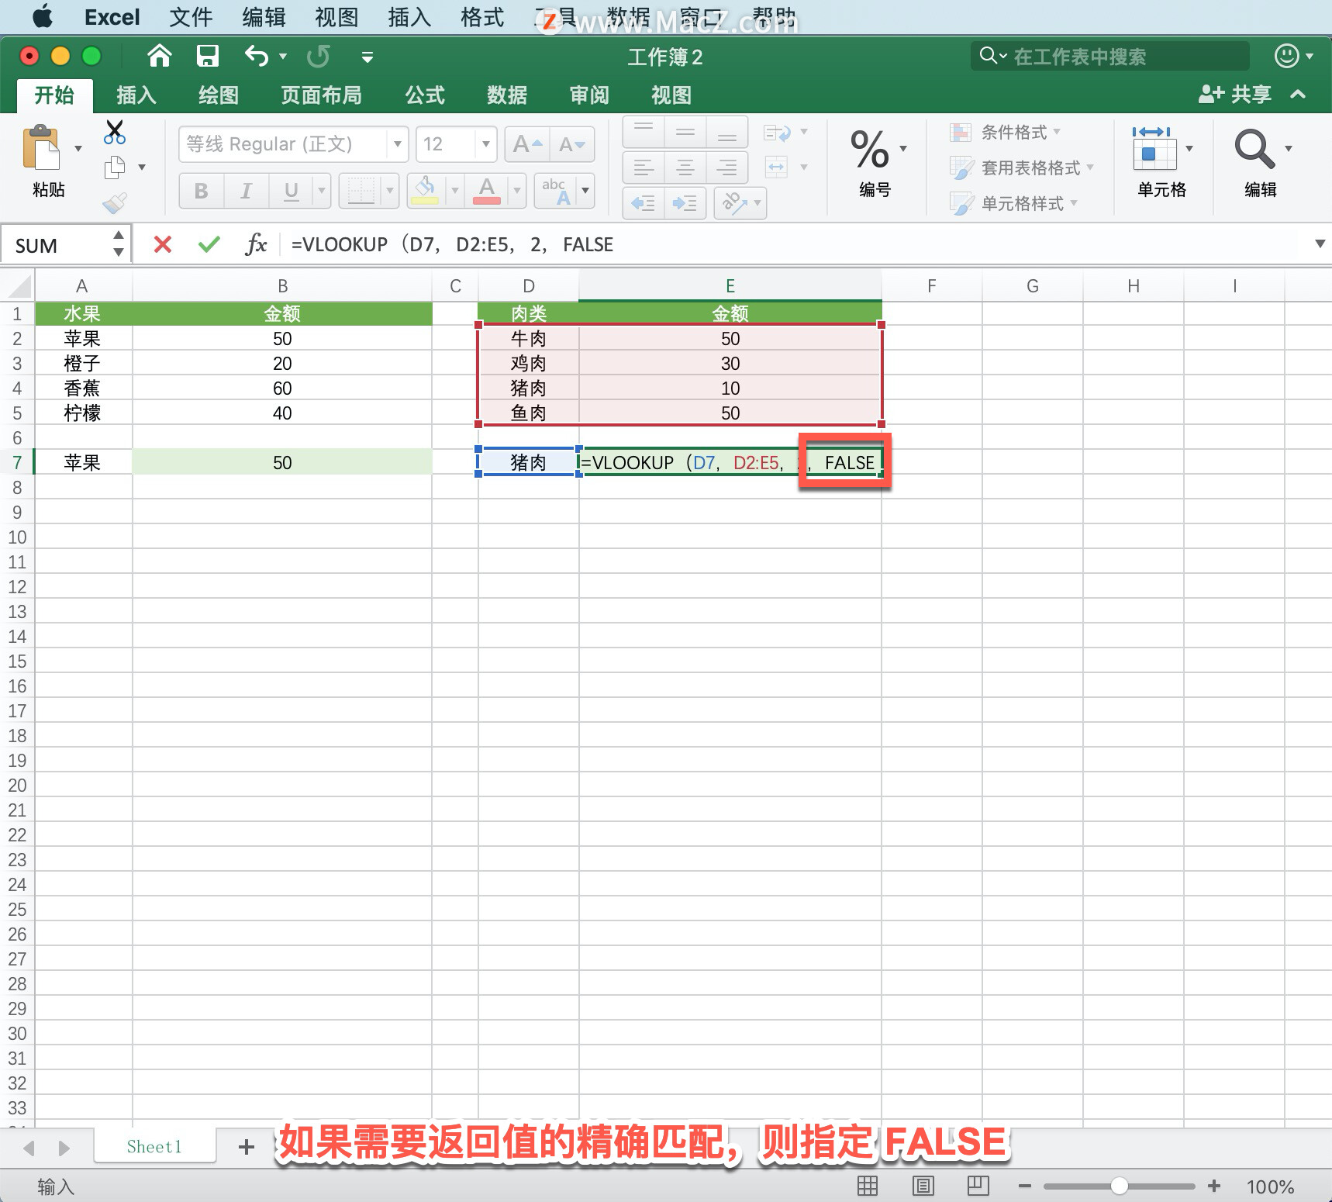Select cell B4 containing 60
This screenshot has width=1332, height=1202.
tap(282, 389)
